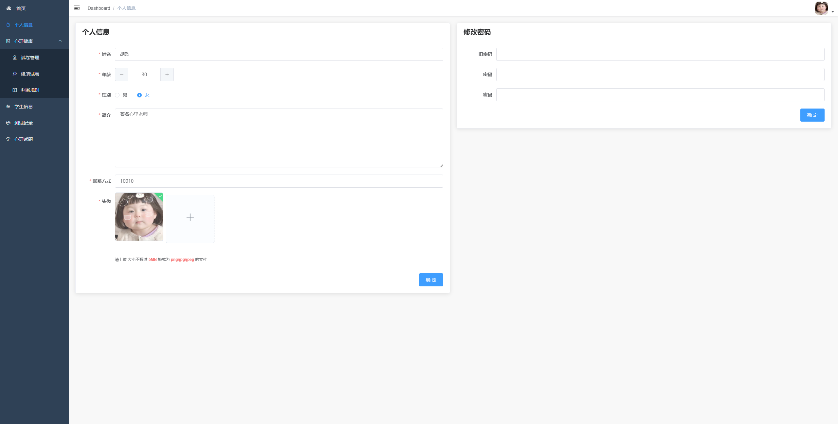Open 判断规则 submenu item
Viewport: 838px width, 424px height.
(x=34, y=90)
